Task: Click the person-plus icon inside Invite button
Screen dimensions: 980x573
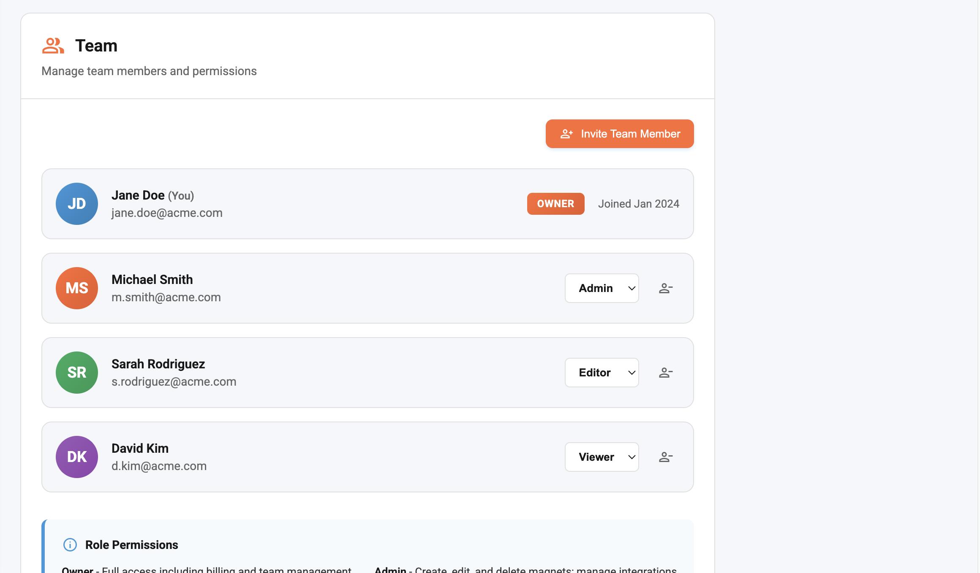Action: pyautogui.click(x=566, y=133)
